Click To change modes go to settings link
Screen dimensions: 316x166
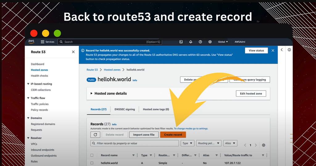pyautogui.click(x=191, y=128)
